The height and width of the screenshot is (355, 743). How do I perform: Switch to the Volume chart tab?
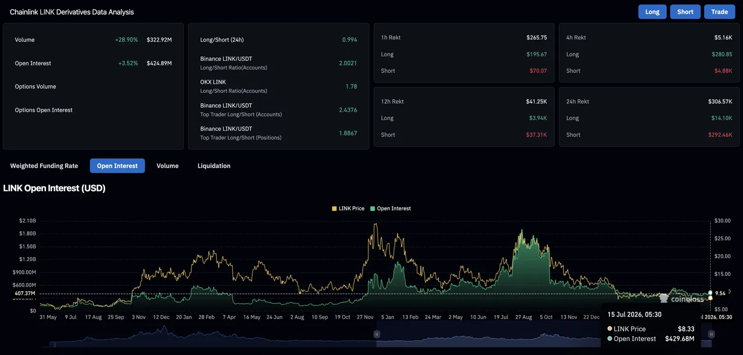168,166
